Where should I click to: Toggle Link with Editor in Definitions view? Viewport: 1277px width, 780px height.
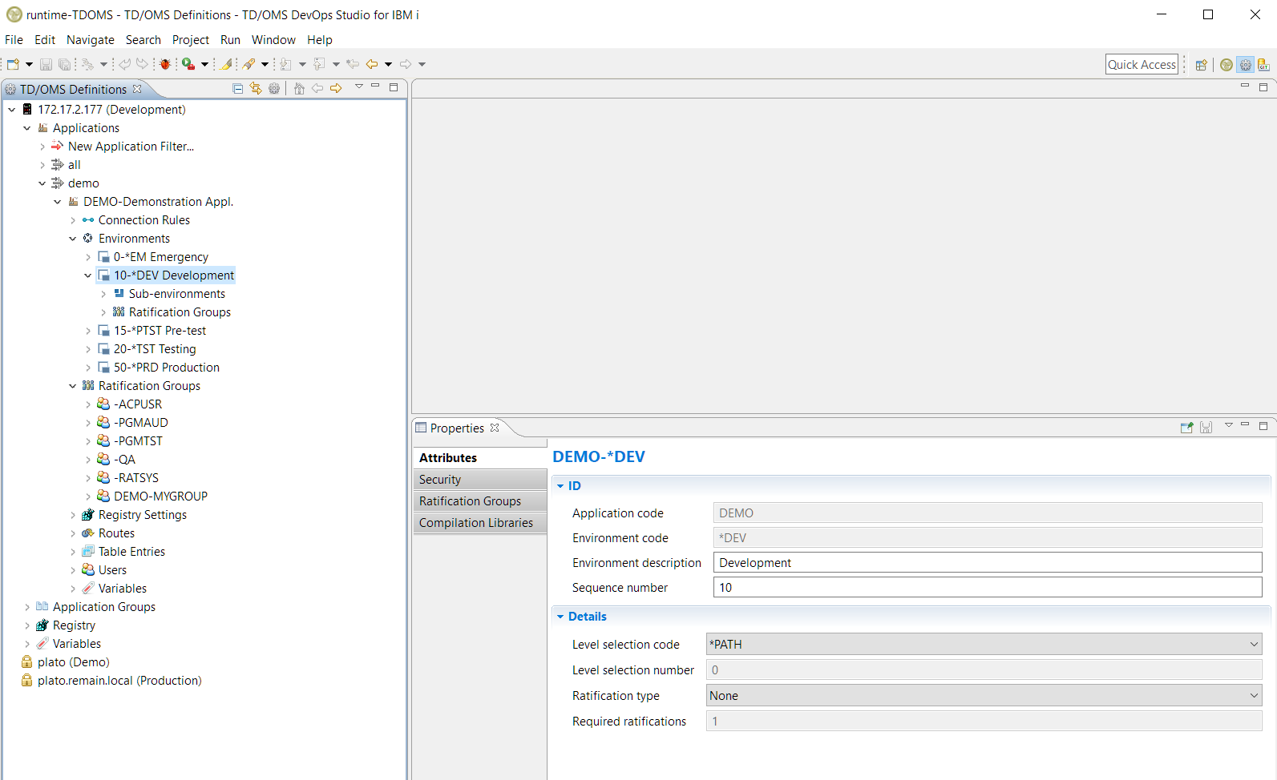(256, 89)
